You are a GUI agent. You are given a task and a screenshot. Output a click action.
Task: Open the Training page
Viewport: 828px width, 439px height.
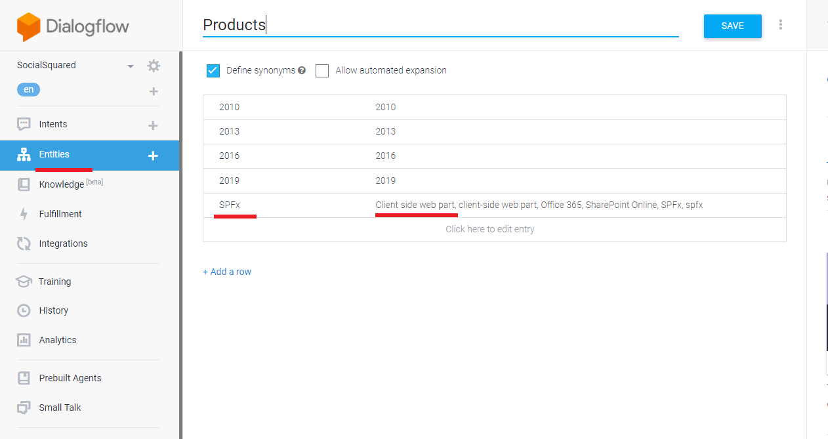(54, 282)
